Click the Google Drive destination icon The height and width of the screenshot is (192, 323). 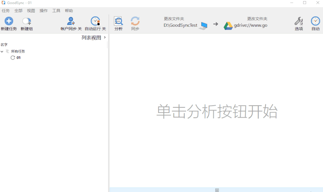tap(228, 26)
